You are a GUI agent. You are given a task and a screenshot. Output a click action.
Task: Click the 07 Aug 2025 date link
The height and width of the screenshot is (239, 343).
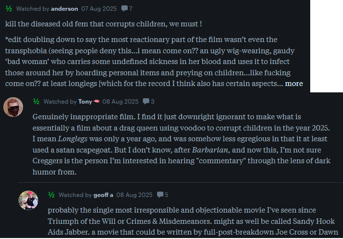(99, 9)
